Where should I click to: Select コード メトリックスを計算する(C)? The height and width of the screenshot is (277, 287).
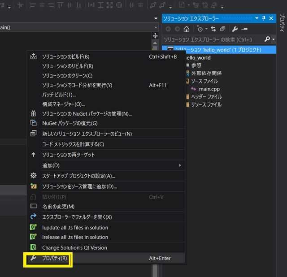106,144
